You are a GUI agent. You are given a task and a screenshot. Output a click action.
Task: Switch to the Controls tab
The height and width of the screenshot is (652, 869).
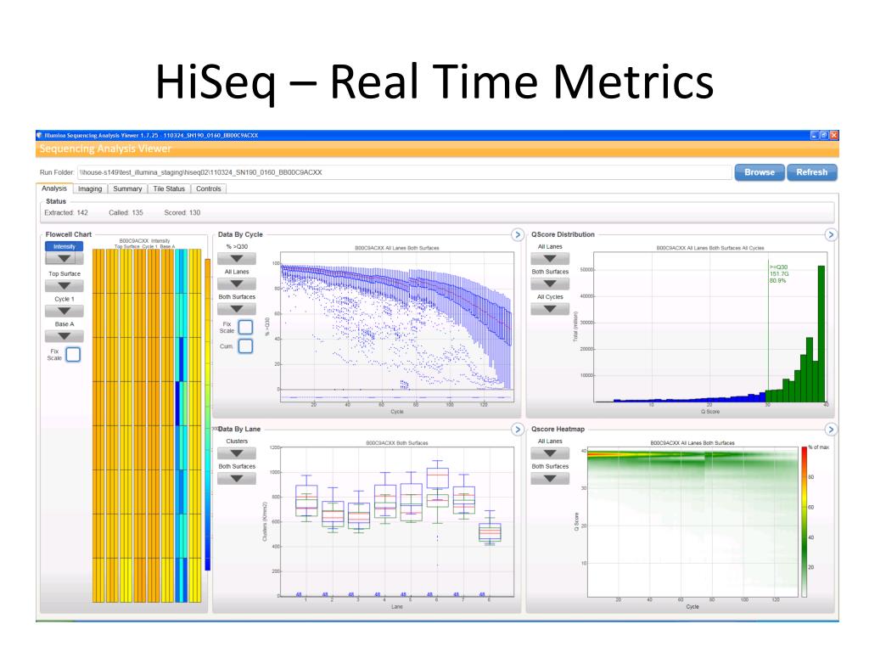[209, 189]
